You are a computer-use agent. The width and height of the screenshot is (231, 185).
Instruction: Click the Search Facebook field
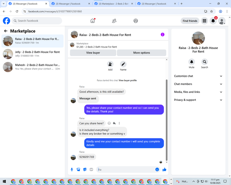click(37, 21)
